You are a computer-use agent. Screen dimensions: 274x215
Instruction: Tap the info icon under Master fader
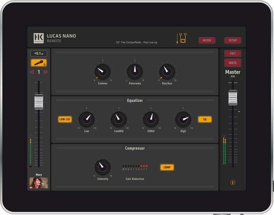[233, 183]
